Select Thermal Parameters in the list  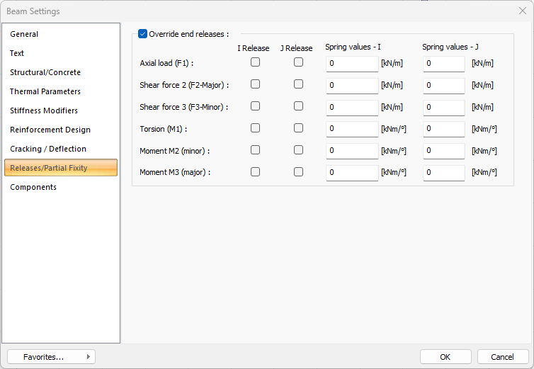(x=45, y=91)
